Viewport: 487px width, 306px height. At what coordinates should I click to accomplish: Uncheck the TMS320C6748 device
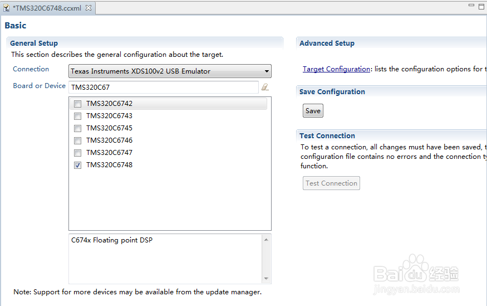pos(78,165)
